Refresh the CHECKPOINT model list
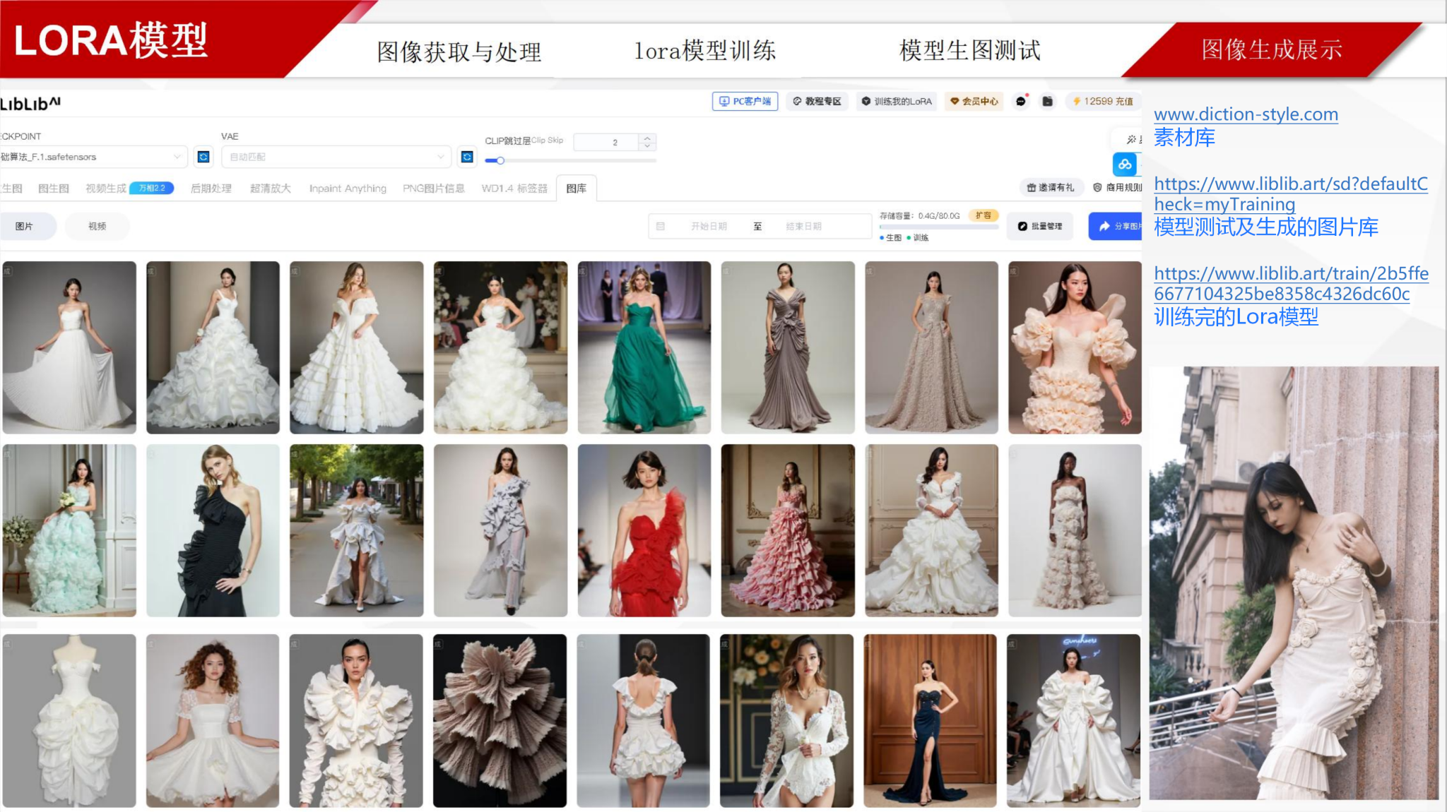The width and height of the screenshot is (1447, 812). (203, 157)
